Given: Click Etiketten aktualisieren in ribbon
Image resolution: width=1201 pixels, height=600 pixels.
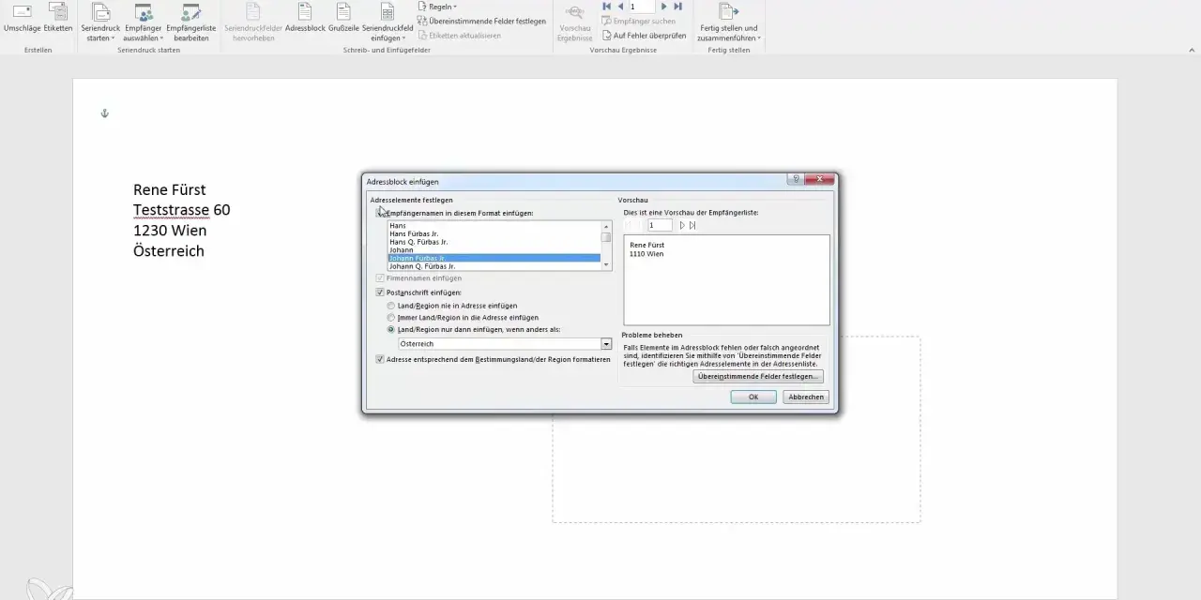Looking at the screenshot, I should pyautogui.click(x=459, y=36).
